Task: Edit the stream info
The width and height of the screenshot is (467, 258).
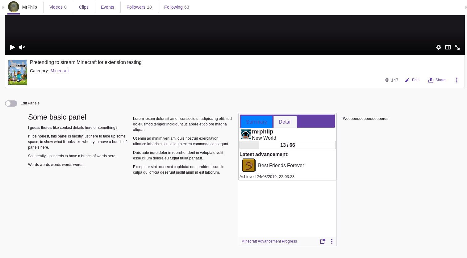Action: click(x=412, y=80)
